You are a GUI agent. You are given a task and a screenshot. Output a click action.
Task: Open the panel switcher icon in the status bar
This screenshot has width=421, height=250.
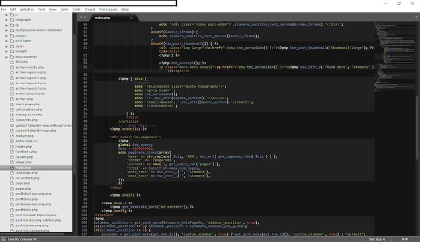[x=4, y=239]
